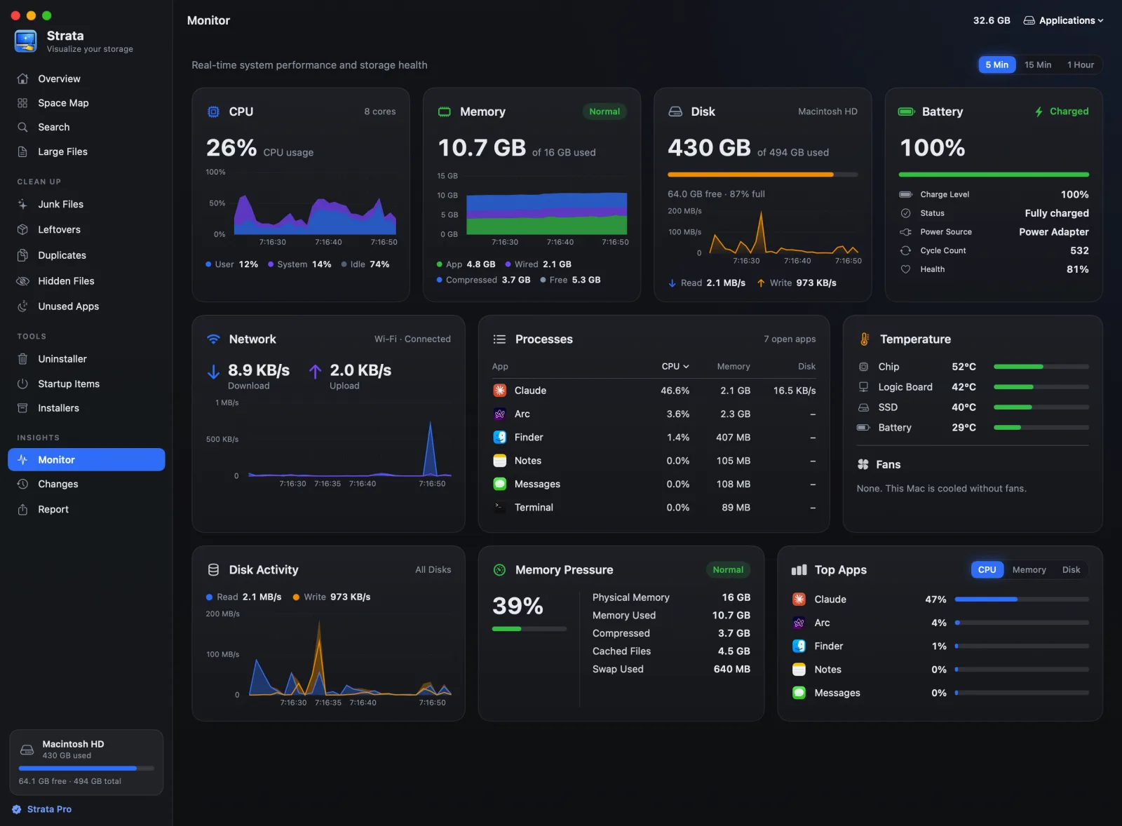The width and height of the screenshot is (1122, 826).
Task: Select Memory segment in Top Apps
Action: pos(1029,569)
